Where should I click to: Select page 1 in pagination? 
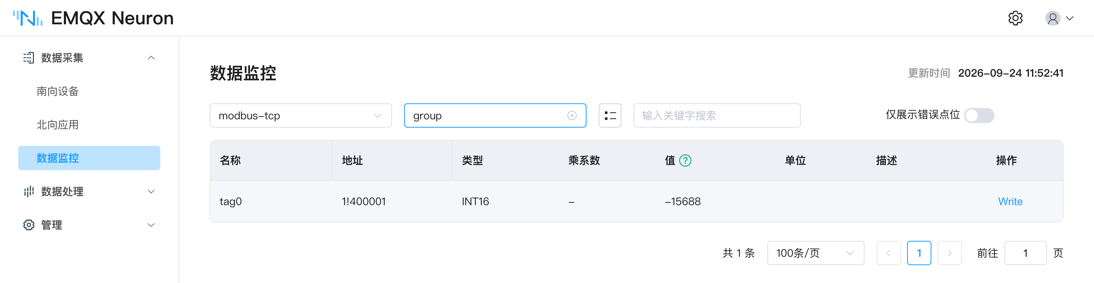pyautogui.click(x=919, y=253)
